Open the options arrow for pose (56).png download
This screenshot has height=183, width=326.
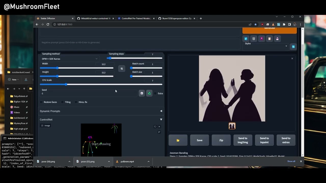tap(69, 161)
